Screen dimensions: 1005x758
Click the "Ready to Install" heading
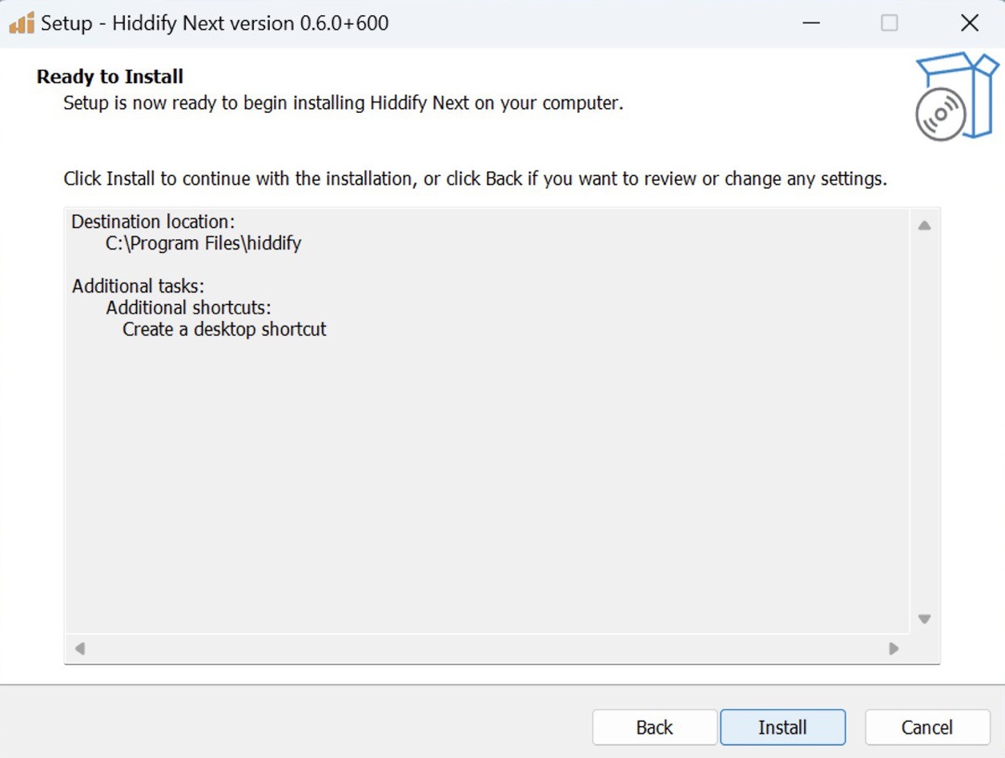tap(111, 77)
